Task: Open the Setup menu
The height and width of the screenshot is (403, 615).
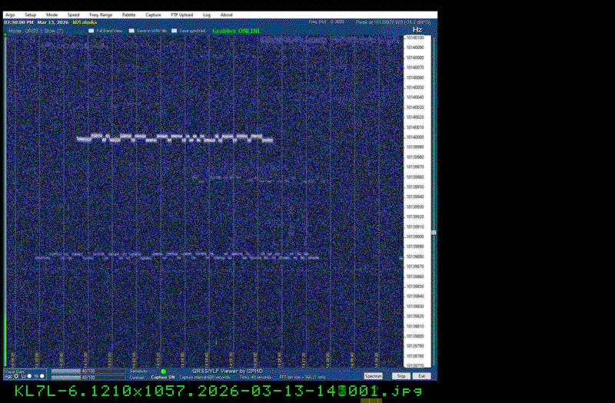Action: tap(30, 15)
